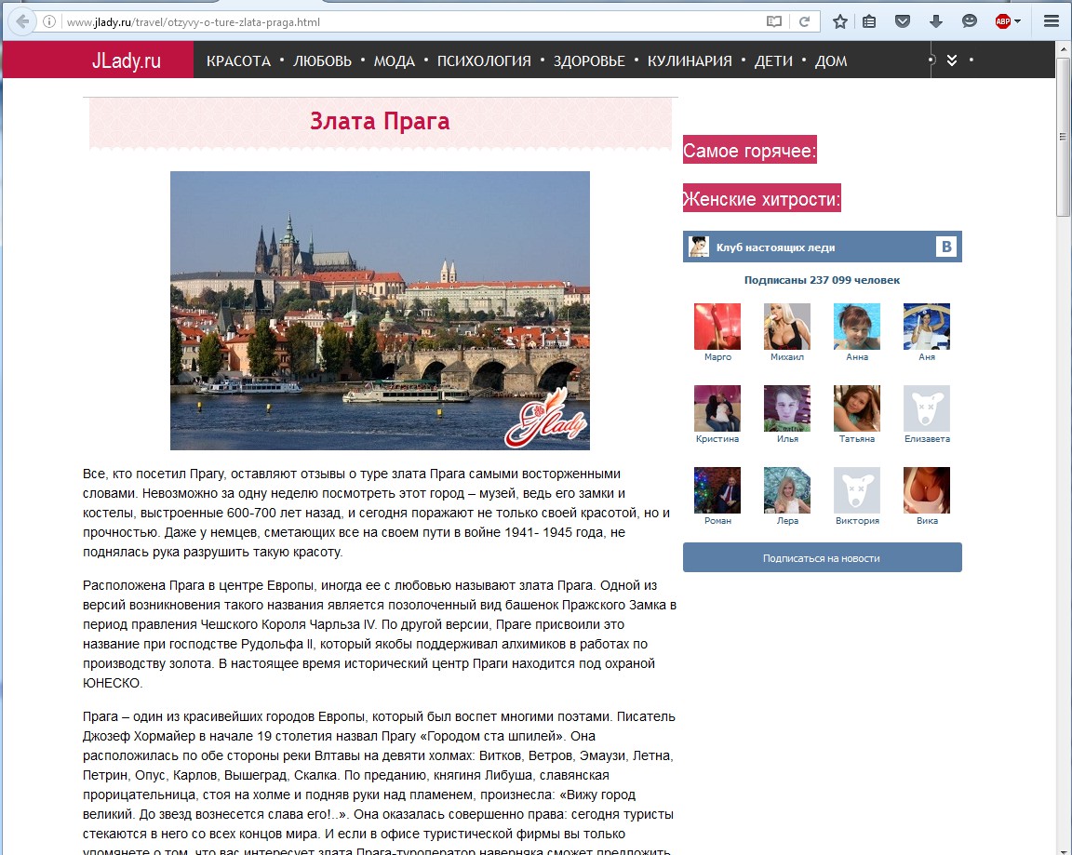This screenshot has width=1072, height=855.
Task: Click the VK logo icon in widget header
Action: 946,247
